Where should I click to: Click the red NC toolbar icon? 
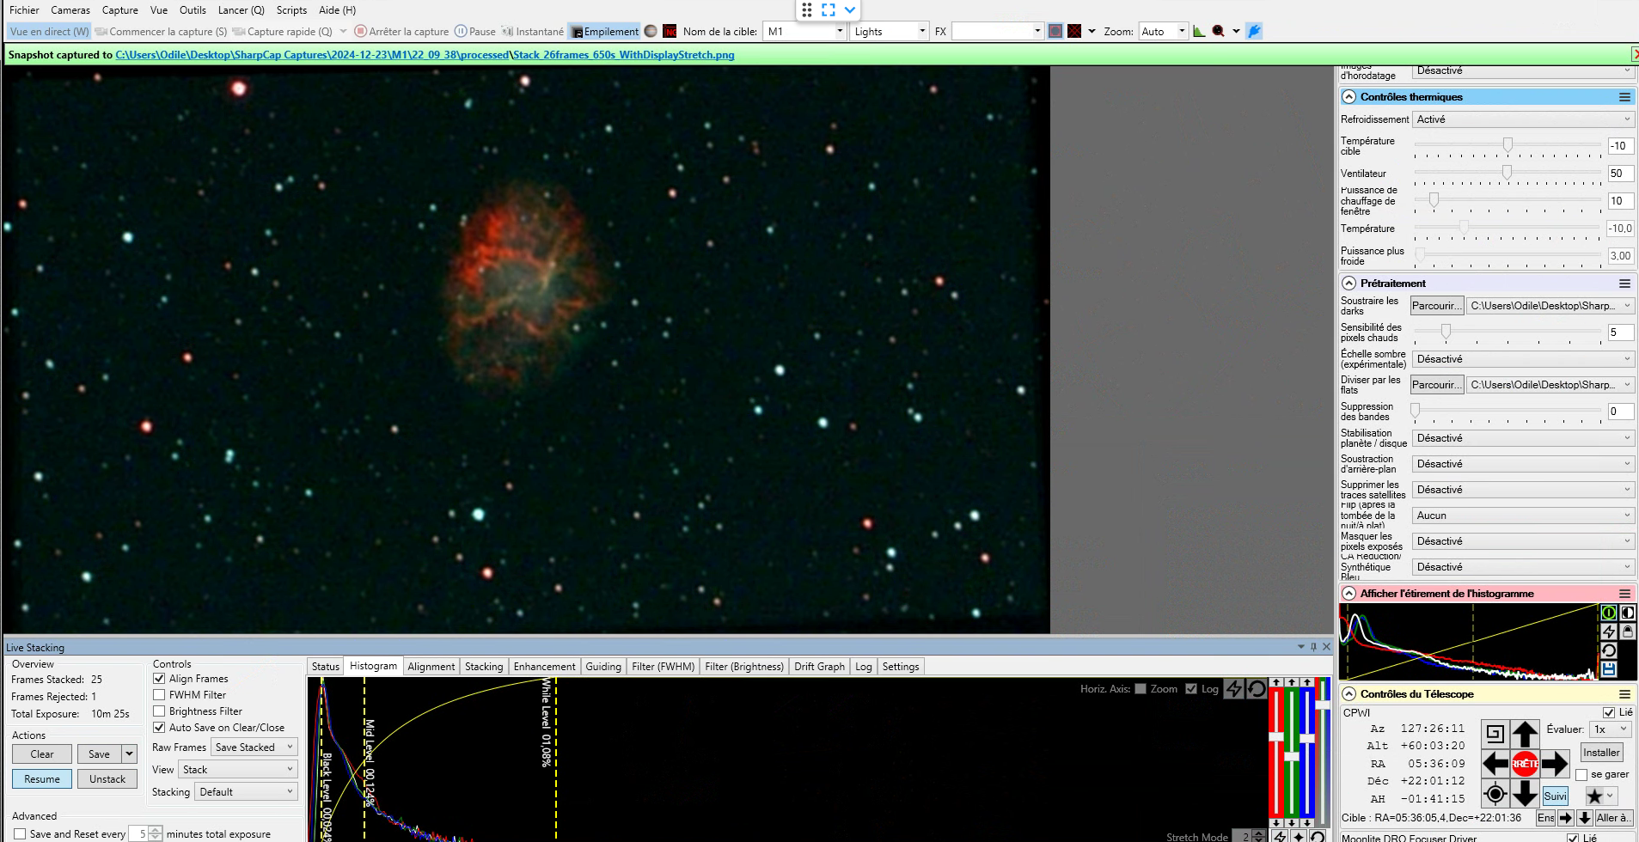coord(670,32)
